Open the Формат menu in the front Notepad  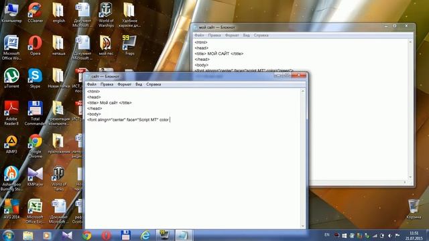click(x=124, y=84)
